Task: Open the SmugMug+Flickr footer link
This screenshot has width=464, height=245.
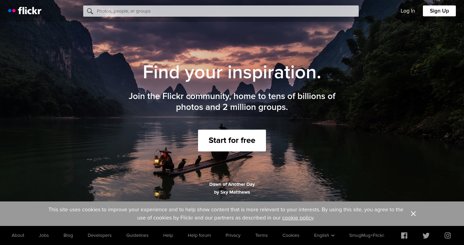Action: (x=367, y=235)
